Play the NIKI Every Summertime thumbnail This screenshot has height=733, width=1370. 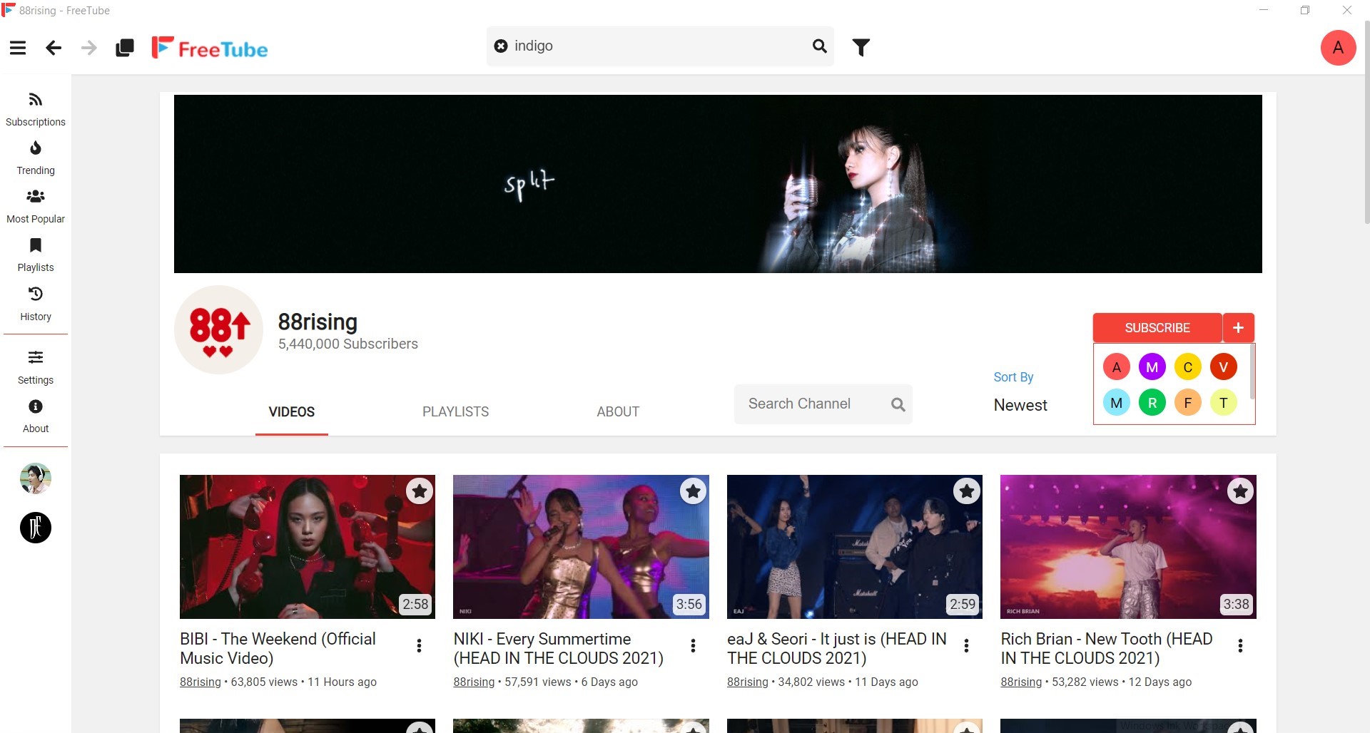coord(581,546)
